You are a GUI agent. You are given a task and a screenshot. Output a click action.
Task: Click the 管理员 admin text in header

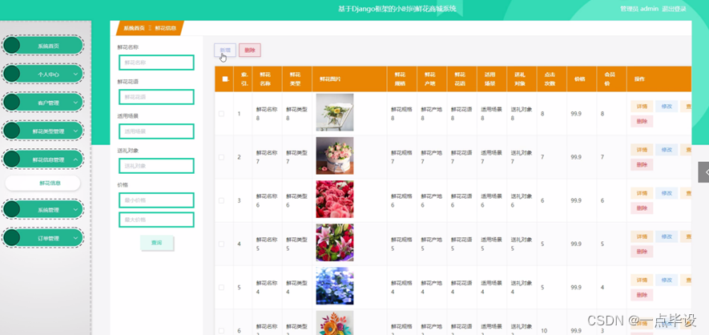[x=639, y=9]
